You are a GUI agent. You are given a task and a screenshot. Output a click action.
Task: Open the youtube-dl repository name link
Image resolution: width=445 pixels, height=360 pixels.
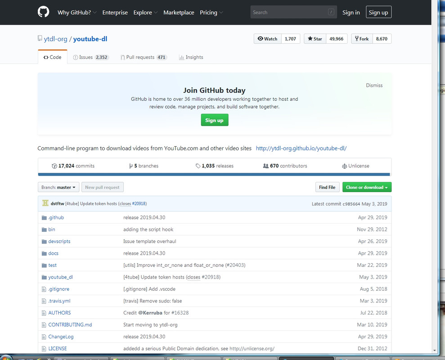click(90, 39)
